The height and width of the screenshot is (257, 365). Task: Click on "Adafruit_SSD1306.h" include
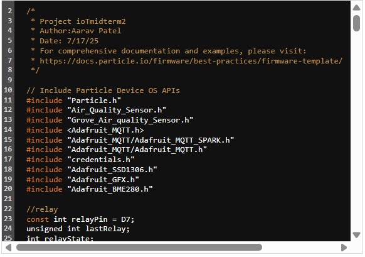tap(112, 170)
